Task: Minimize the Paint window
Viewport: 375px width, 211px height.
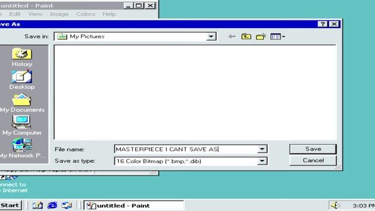Action: [128, 5]
